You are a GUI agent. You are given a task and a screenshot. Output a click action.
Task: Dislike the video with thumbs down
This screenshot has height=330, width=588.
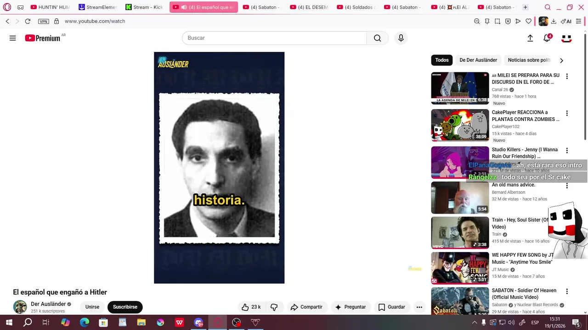274,307
